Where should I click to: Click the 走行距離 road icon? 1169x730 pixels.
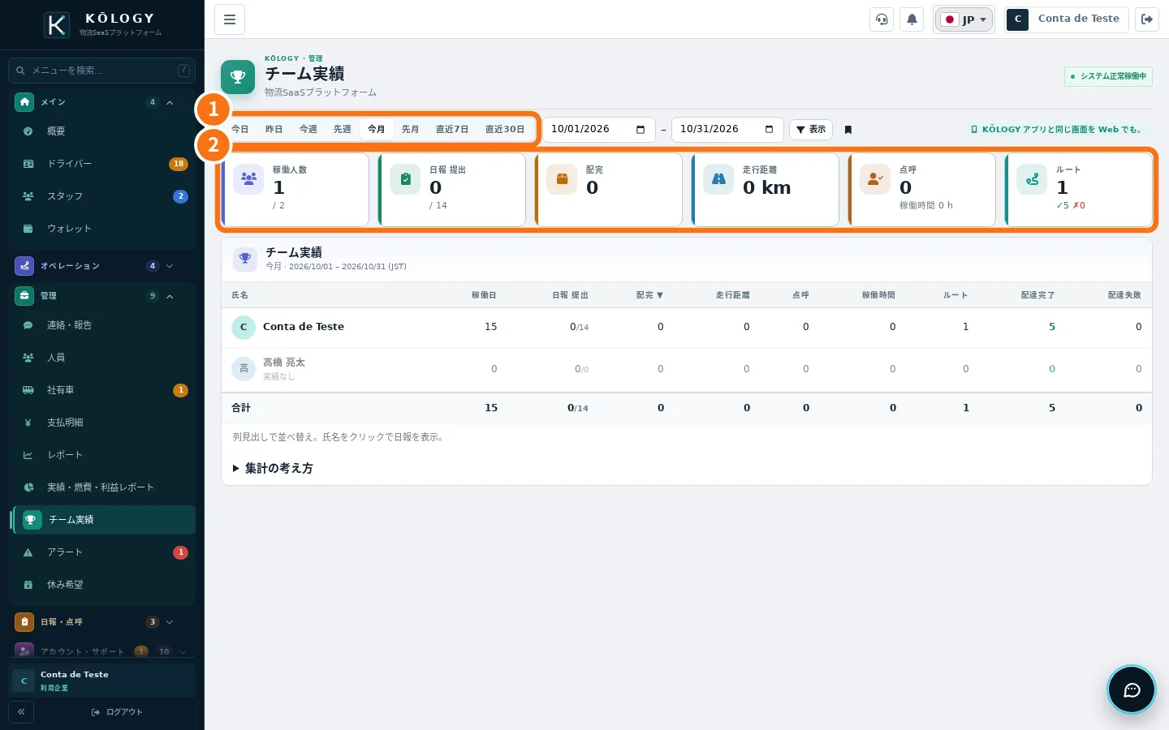[718, 179]
